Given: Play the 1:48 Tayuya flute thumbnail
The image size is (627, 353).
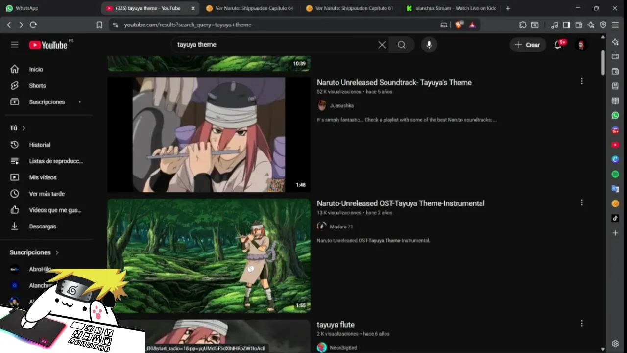Looking at the screenshot, I should (x=209, y=135).
